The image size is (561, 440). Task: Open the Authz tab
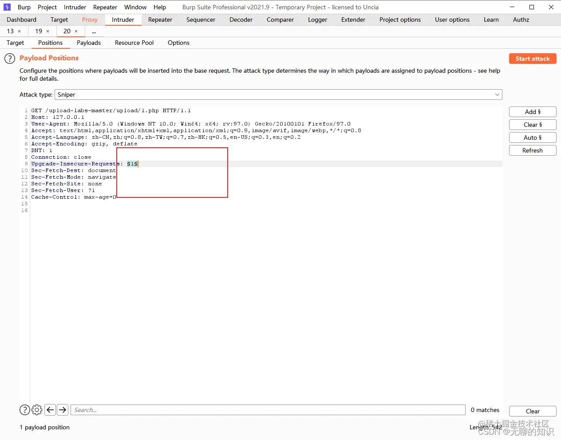[521, 20]
